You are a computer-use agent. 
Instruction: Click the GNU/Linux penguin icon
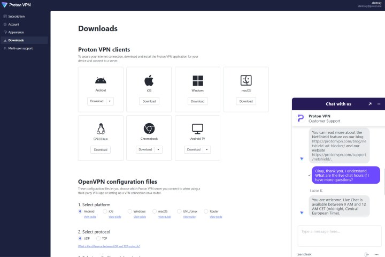click(101, 129)
